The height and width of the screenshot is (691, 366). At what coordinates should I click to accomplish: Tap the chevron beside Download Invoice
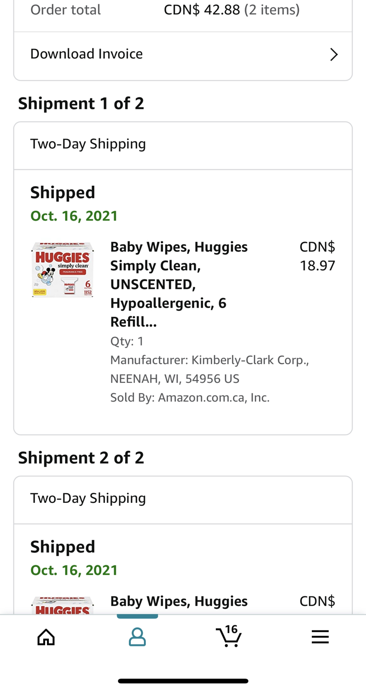[x=334, y=54]
